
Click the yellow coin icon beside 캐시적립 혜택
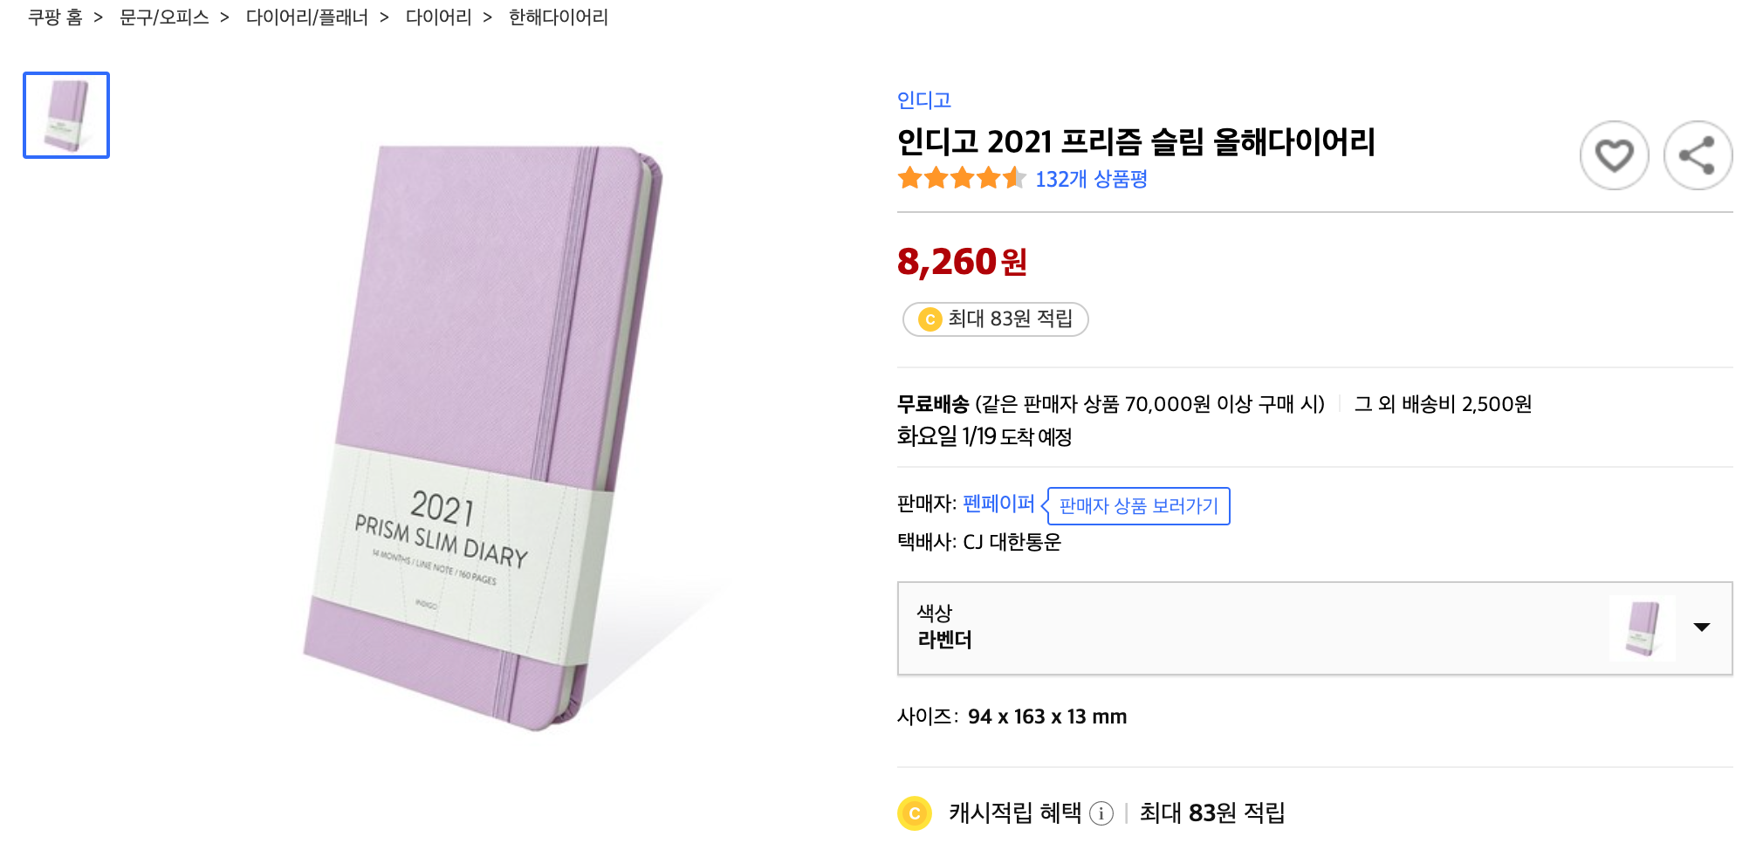click(x=914, y=813)
